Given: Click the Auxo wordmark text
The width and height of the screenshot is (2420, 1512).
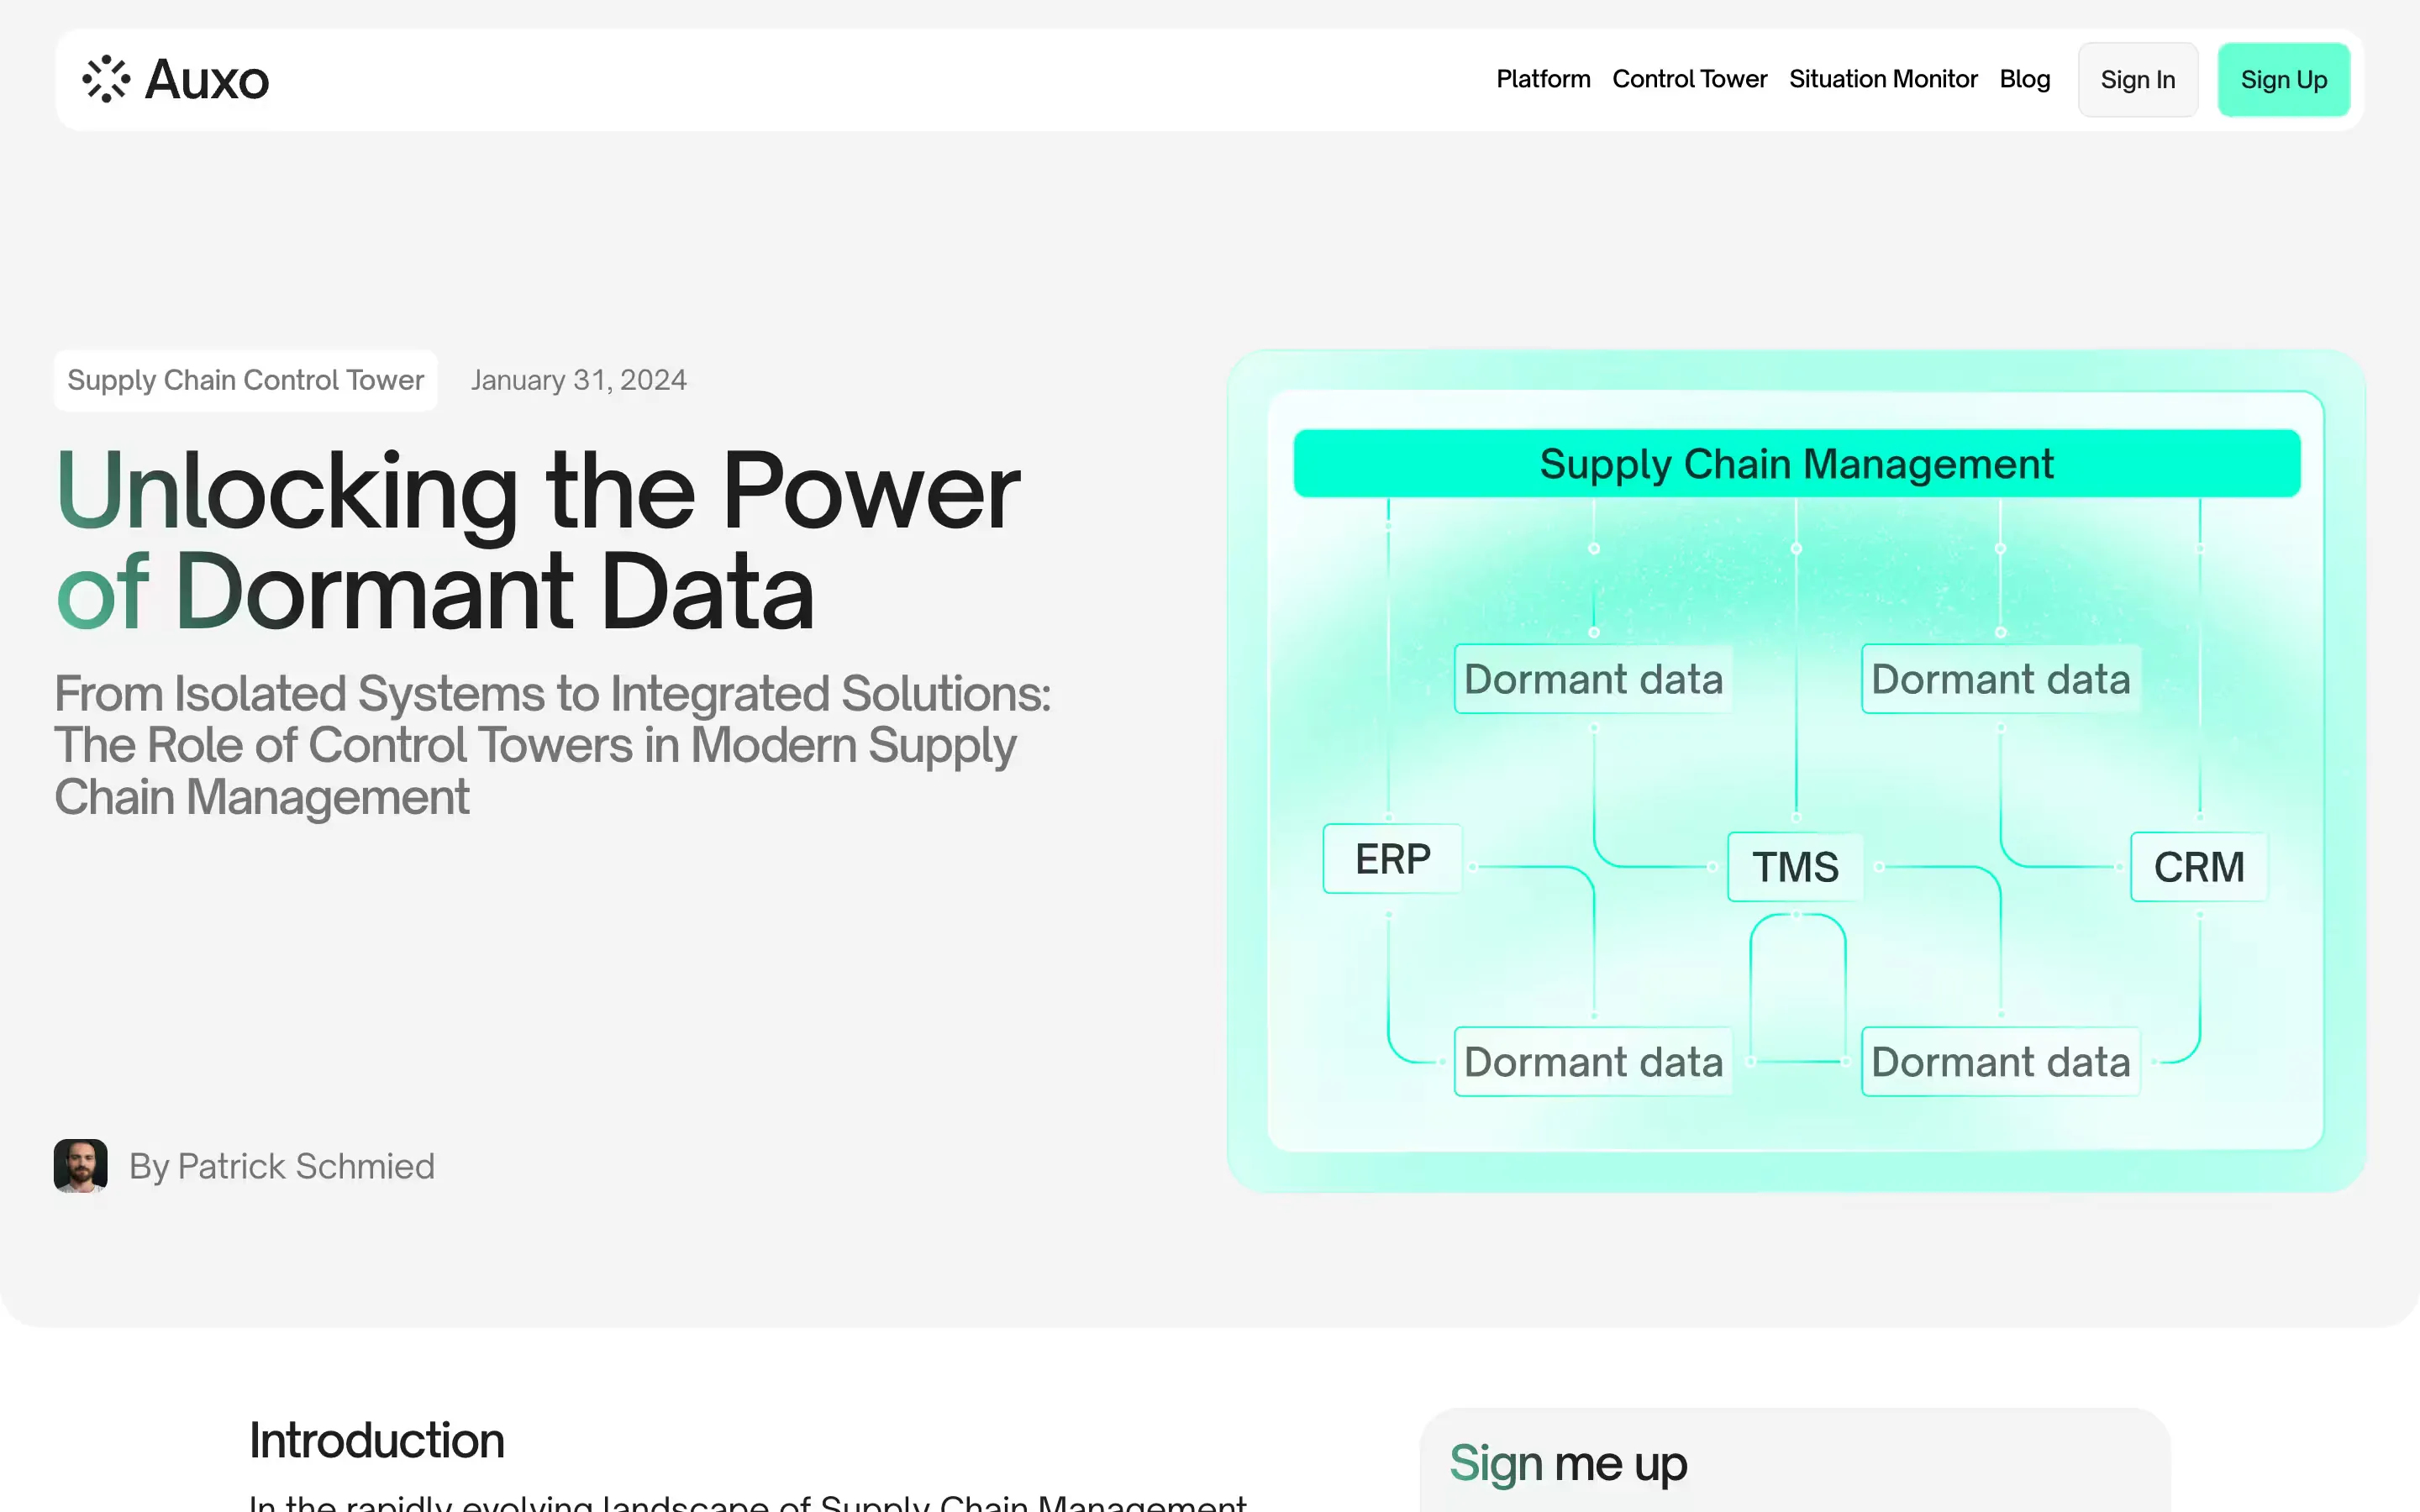Looking at the screenshot, I should click(207, 79).
